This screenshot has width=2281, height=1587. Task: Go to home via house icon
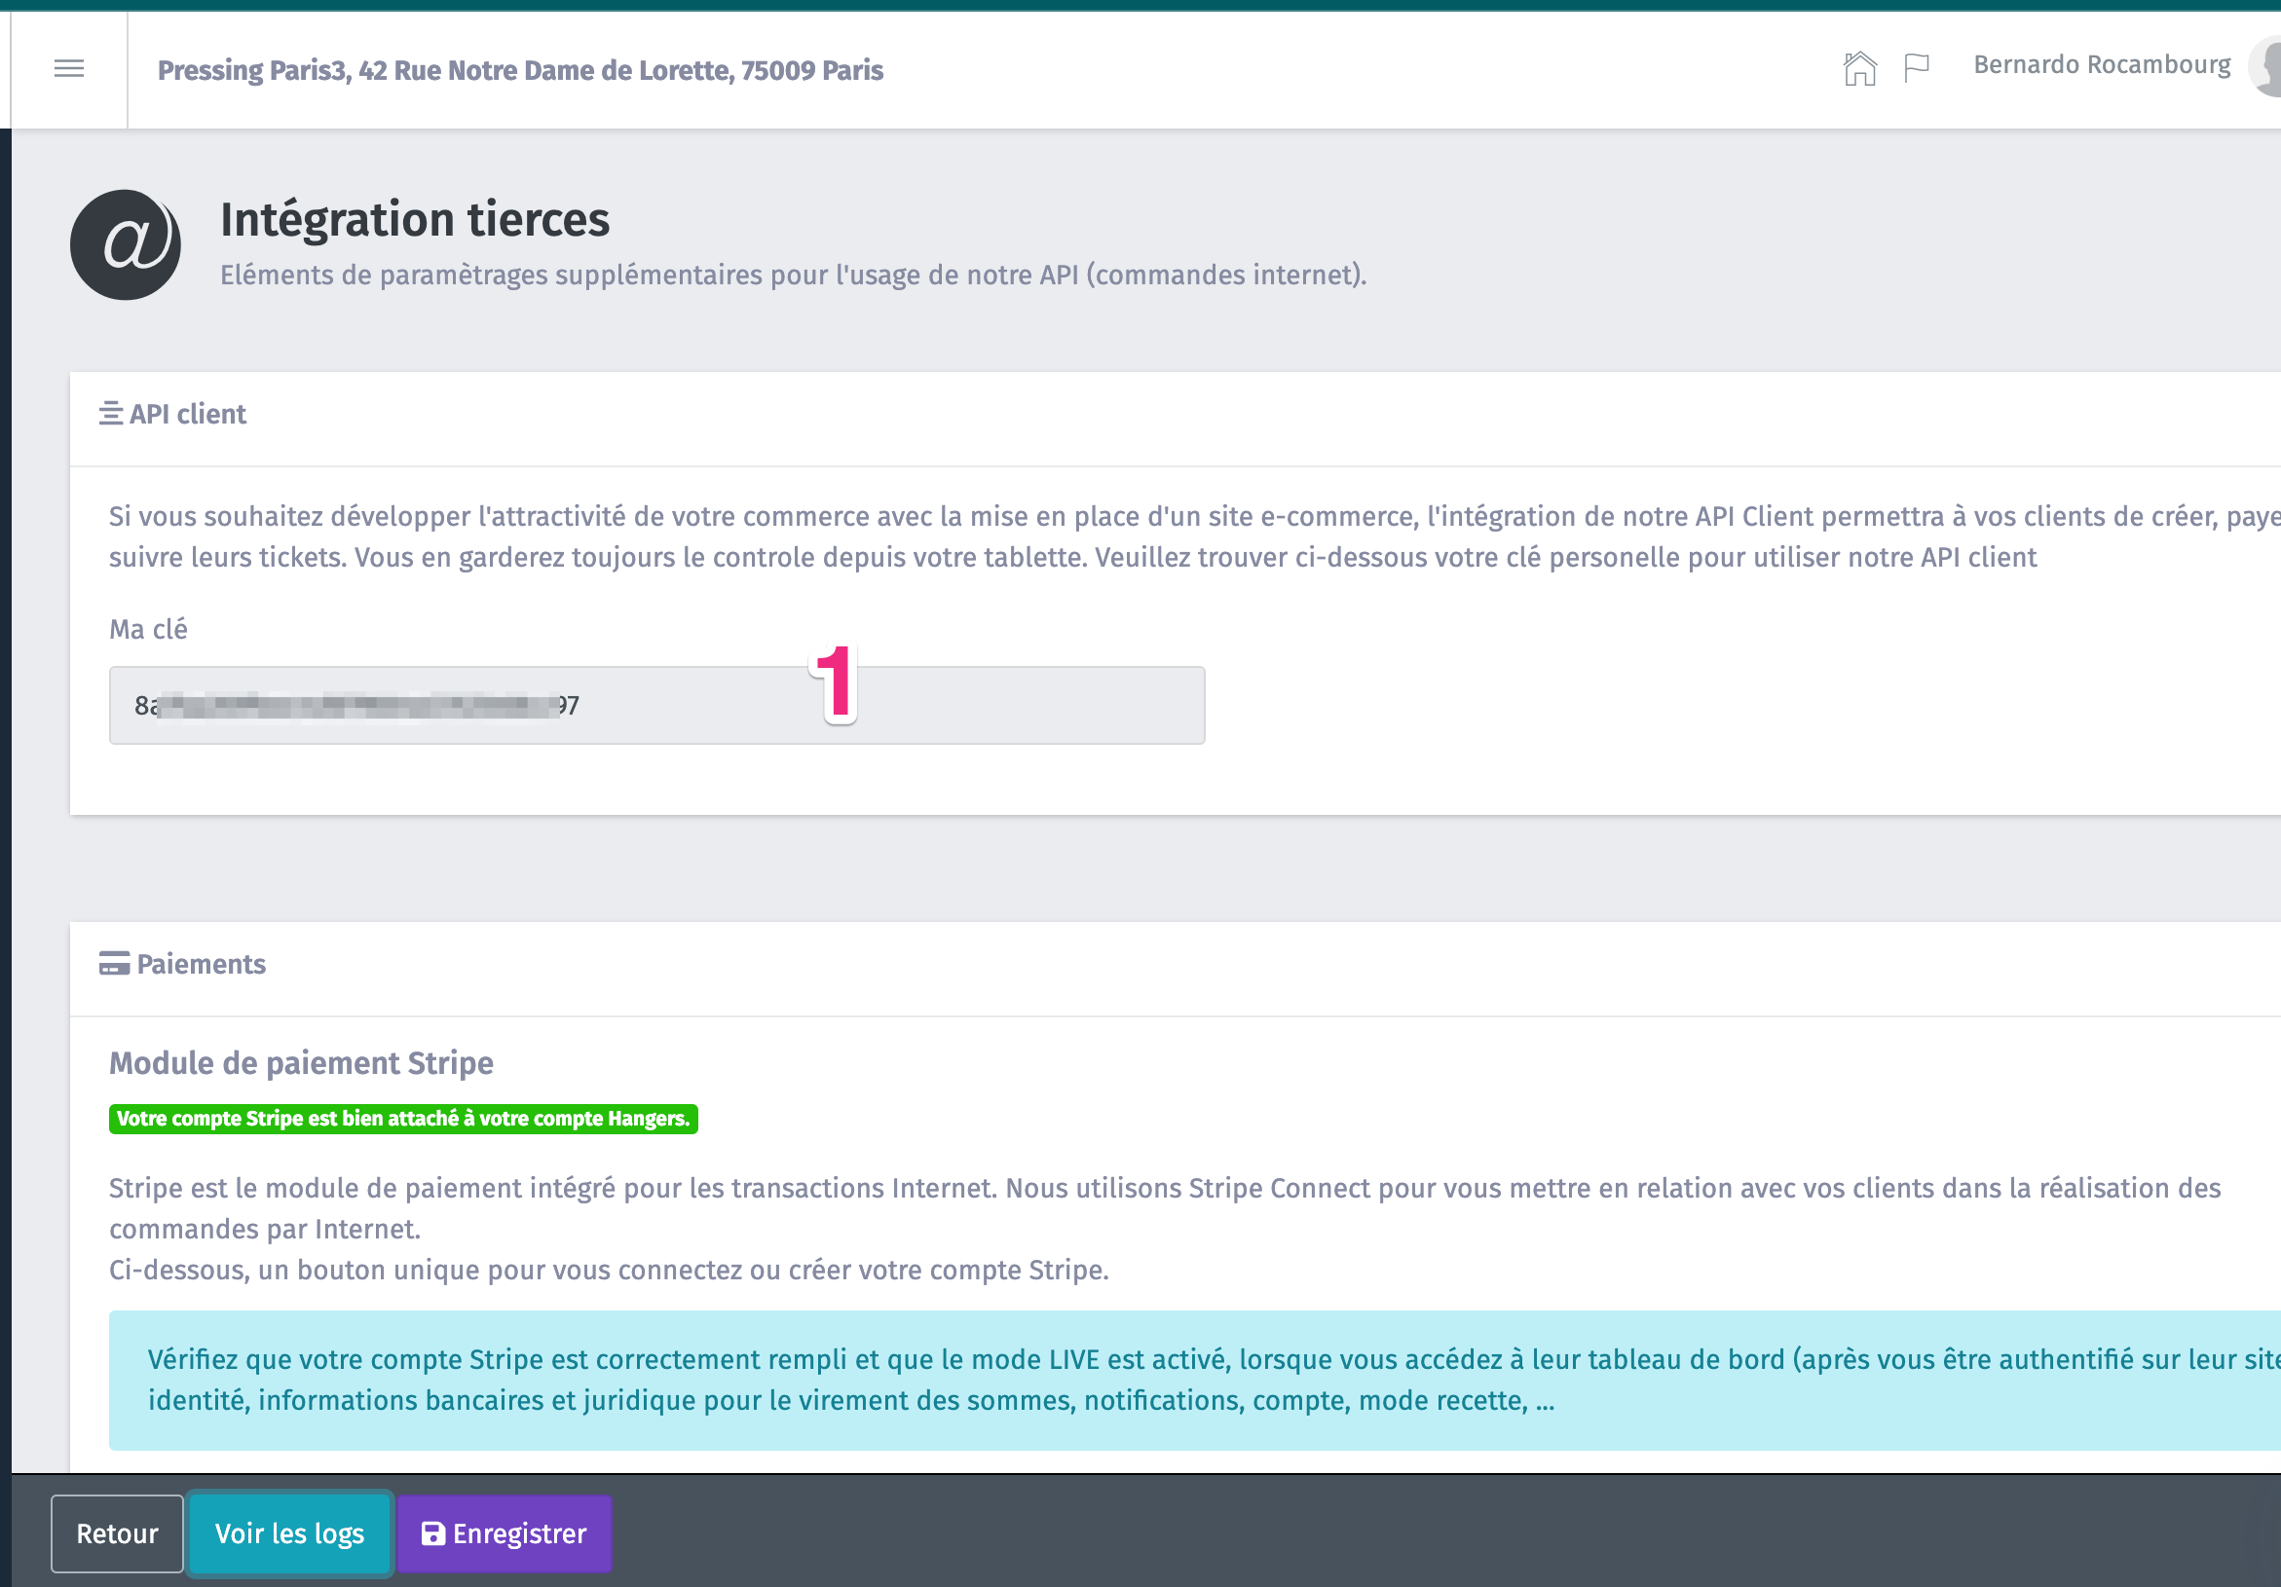[1858, 68]
